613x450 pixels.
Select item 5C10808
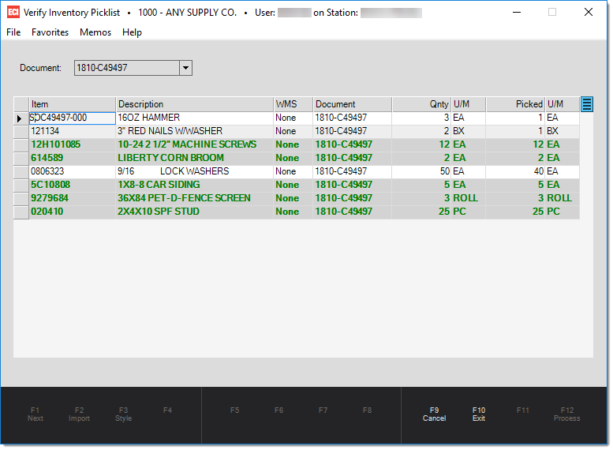[73, 185]
